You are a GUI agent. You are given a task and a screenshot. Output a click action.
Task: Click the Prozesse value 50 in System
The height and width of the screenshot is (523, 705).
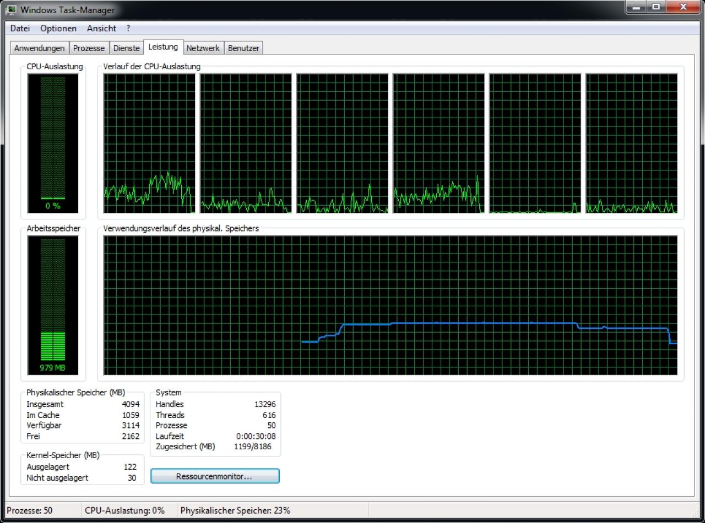pos(271,426)
